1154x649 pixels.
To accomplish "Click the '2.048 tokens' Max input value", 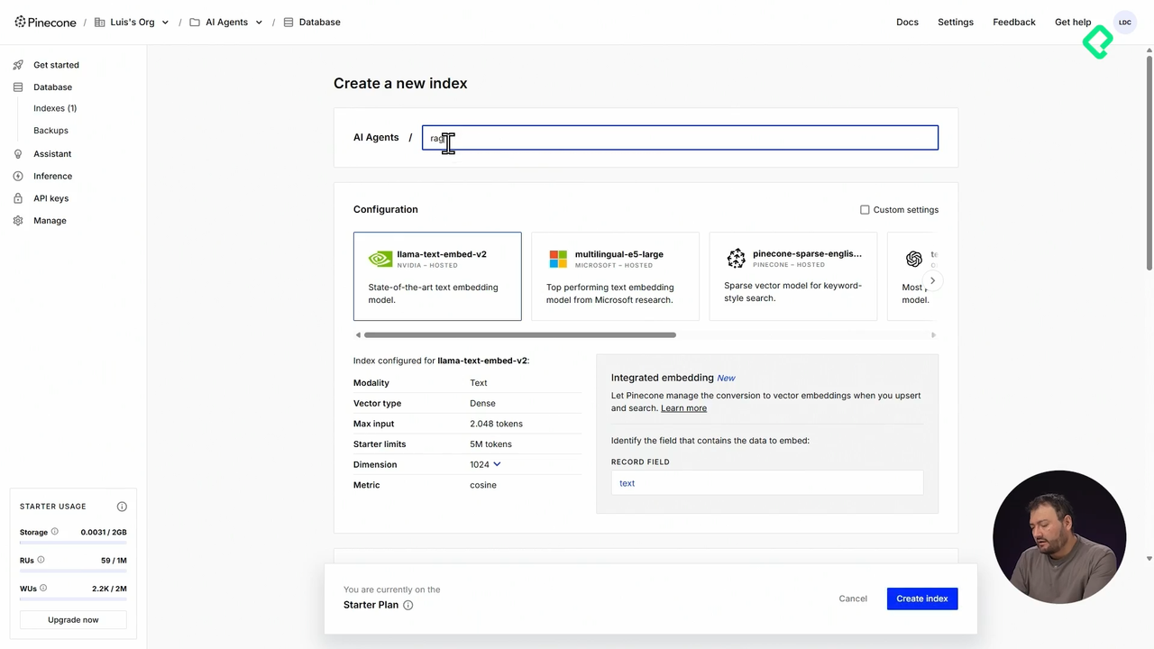I will coord(496,424).
